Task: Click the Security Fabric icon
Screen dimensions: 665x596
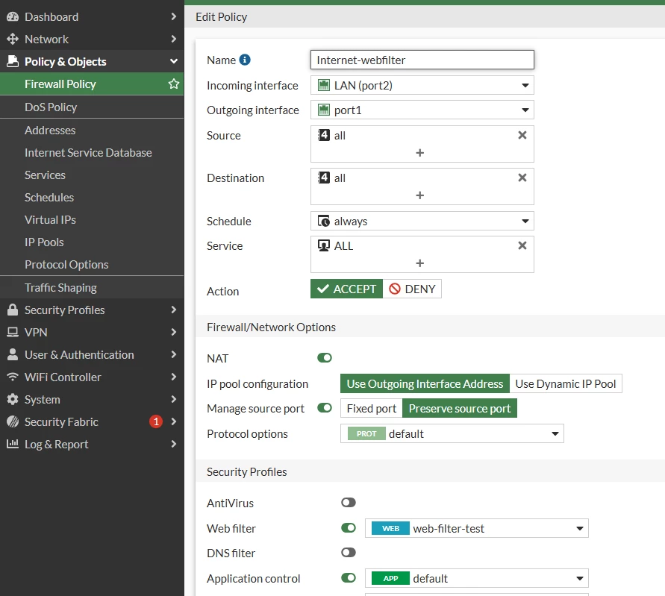Action: [13, 421]
